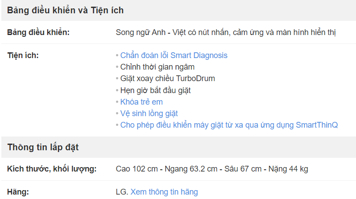This screenshot has width=356, height=199.
Task: Open Xem thông tin hãng link
Action: pos(164,192)
